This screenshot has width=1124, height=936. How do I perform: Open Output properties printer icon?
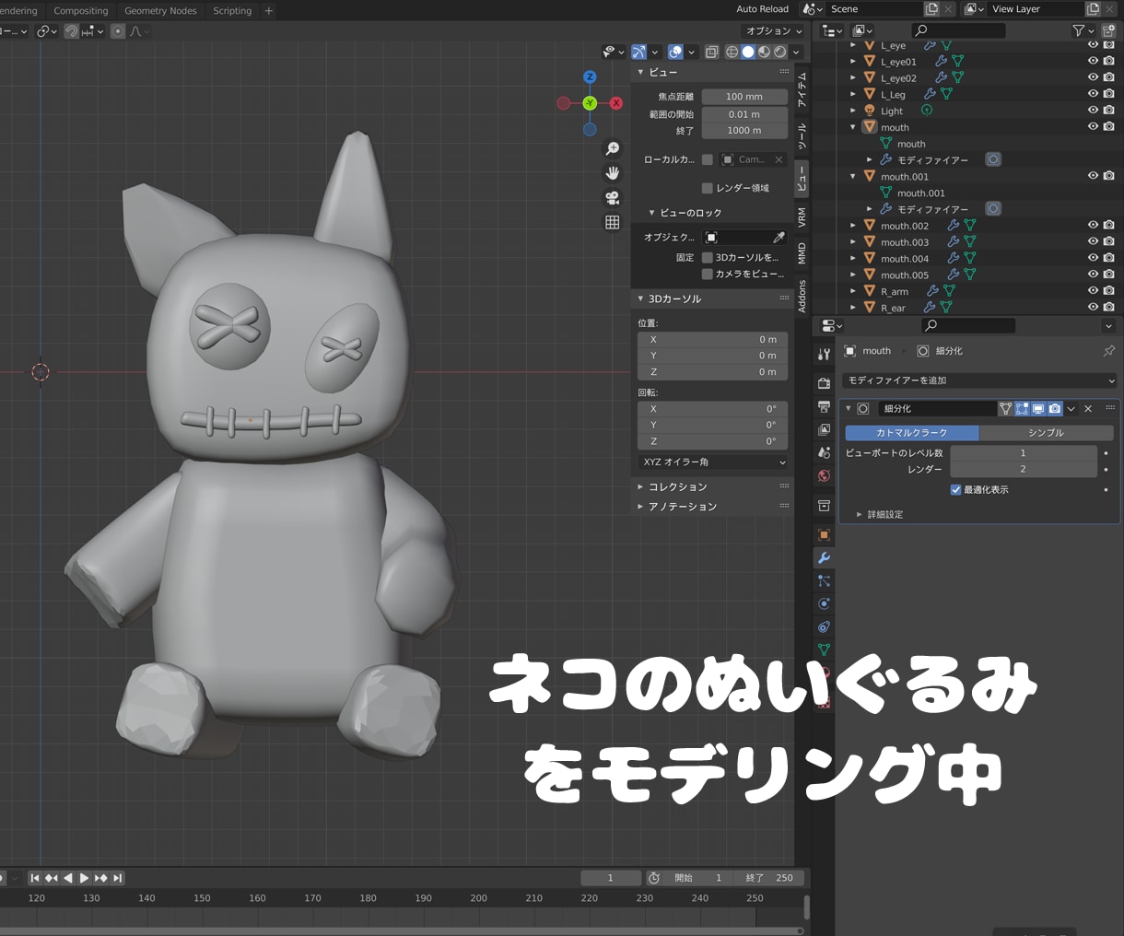[x=824, y=406]
